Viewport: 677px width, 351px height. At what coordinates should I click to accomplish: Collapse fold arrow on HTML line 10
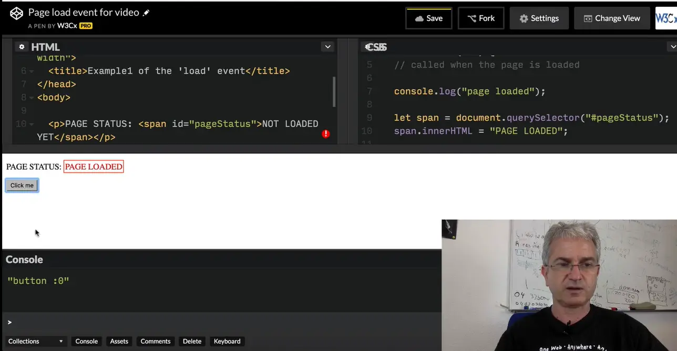coord(32,125)
